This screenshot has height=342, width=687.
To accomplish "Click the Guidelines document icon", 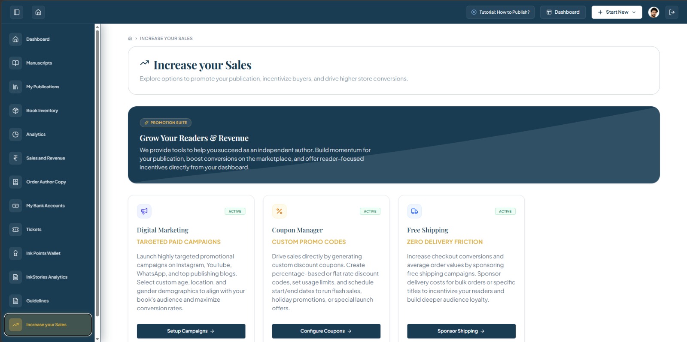I will (15, 301).
